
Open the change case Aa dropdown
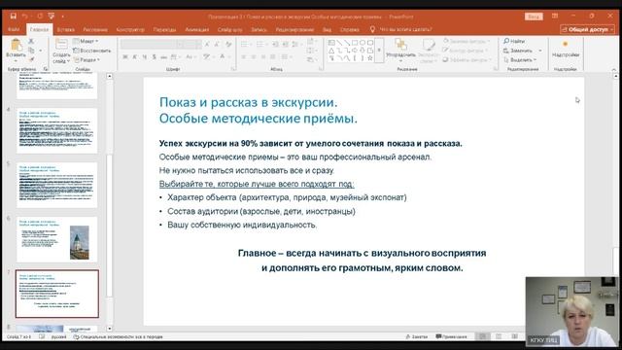[190, 57]
